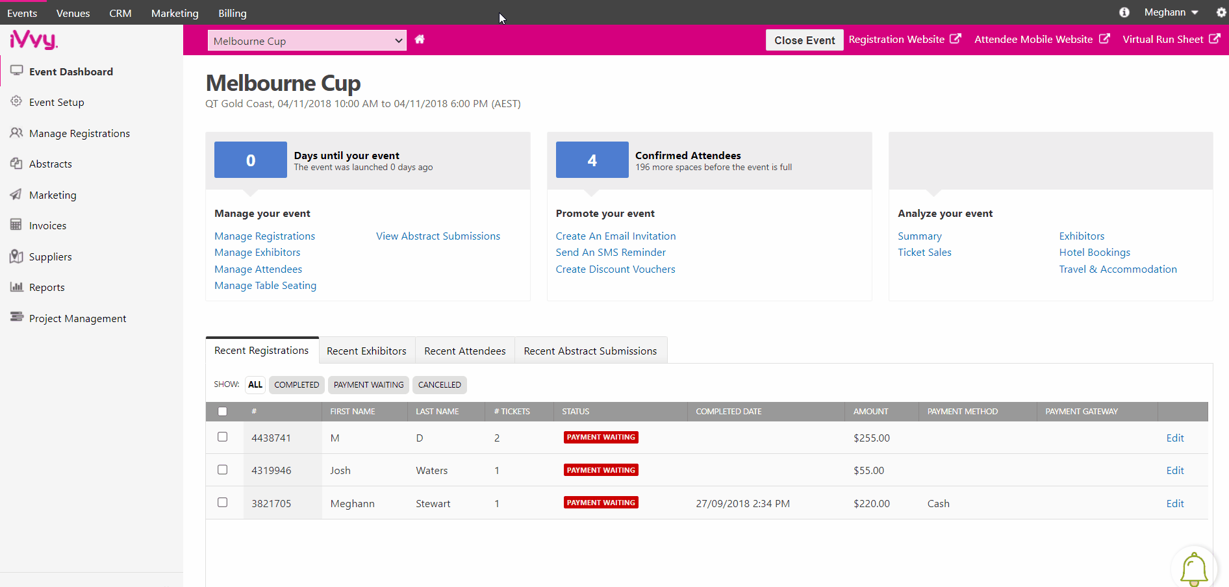Open the Venues top menu

click(x=73, y=13)
